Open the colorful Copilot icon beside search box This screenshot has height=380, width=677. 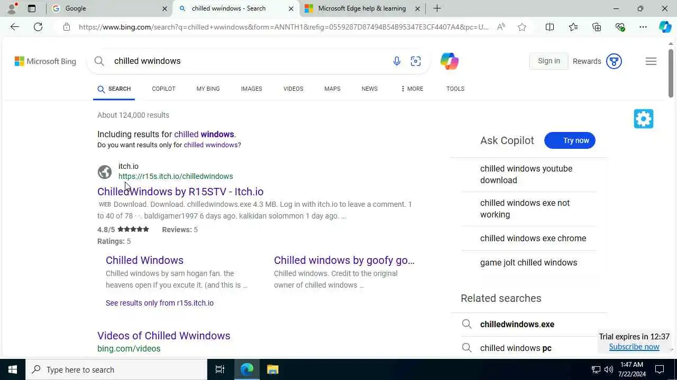449,61
